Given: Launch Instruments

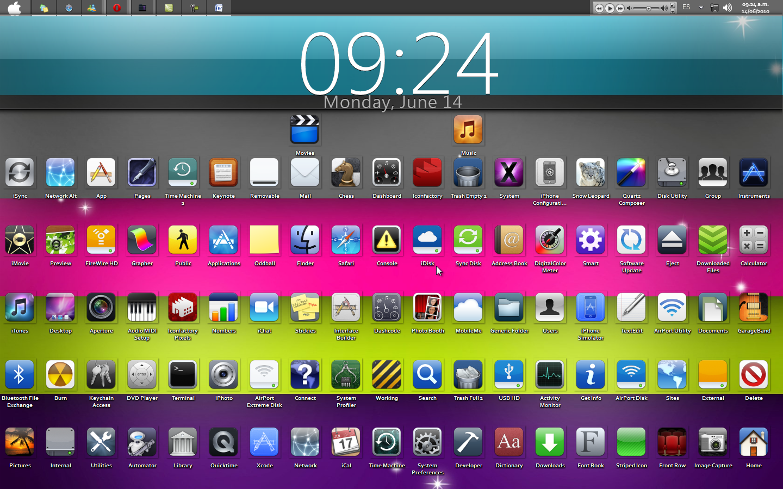Looking at the screenshot, I should [754, 172].
